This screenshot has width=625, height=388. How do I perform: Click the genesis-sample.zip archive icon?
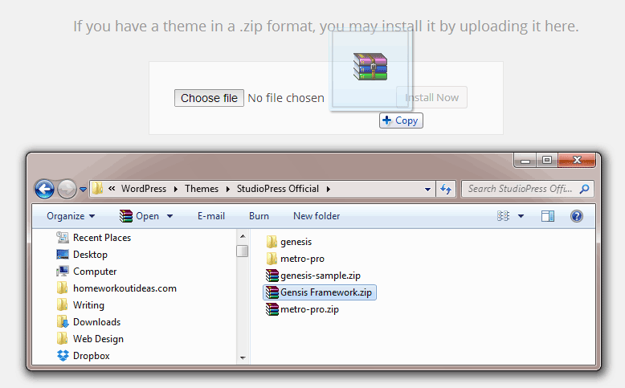(272, 276)
